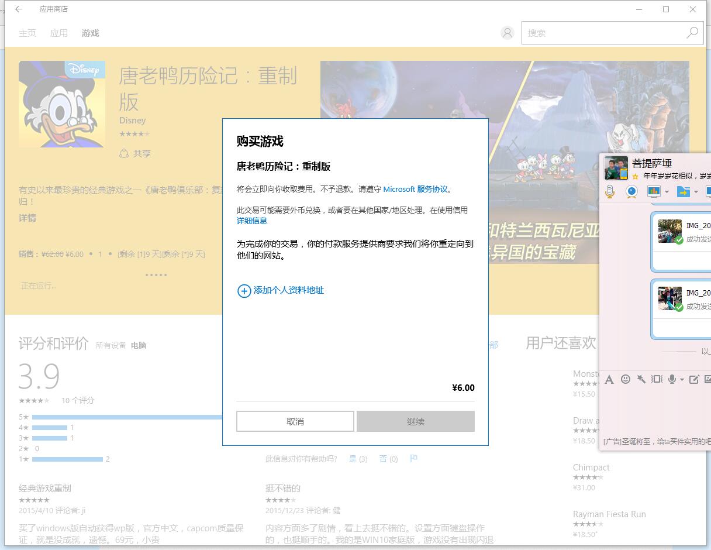Click the back arrow in the store title bar
This screenshot has height=550, width=711.
point(19,9)
